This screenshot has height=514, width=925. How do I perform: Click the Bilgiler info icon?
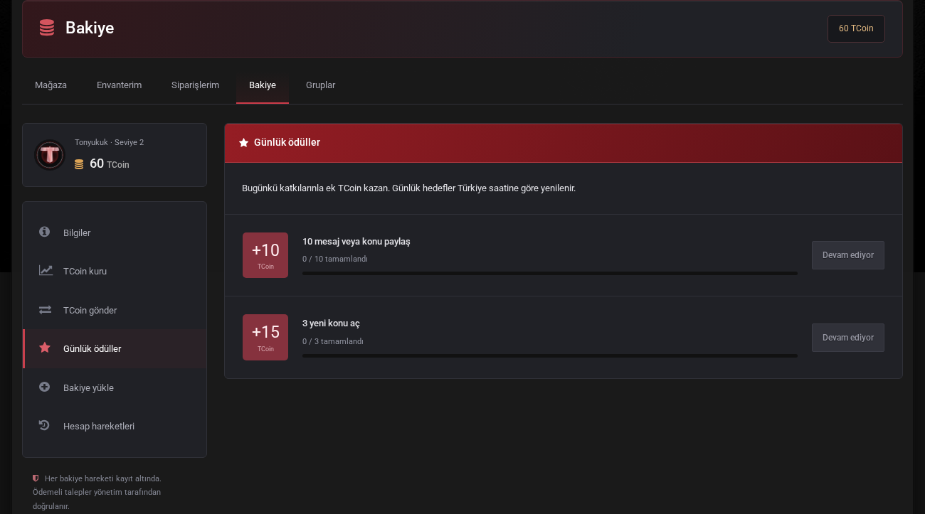tap(44, 232)
